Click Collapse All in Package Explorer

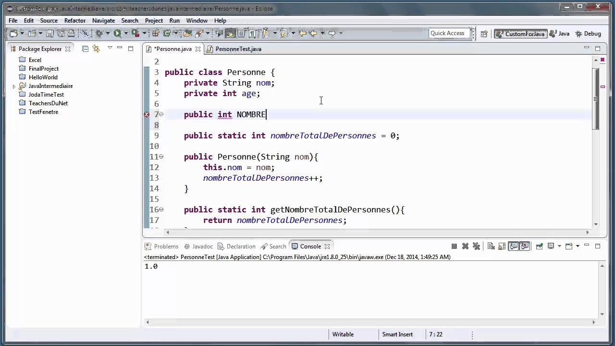[x=85, y=49]
